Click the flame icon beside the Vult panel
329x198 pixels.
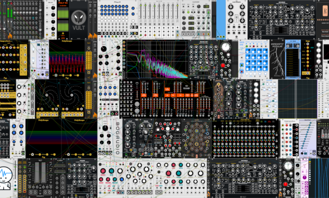click(90, 36)
